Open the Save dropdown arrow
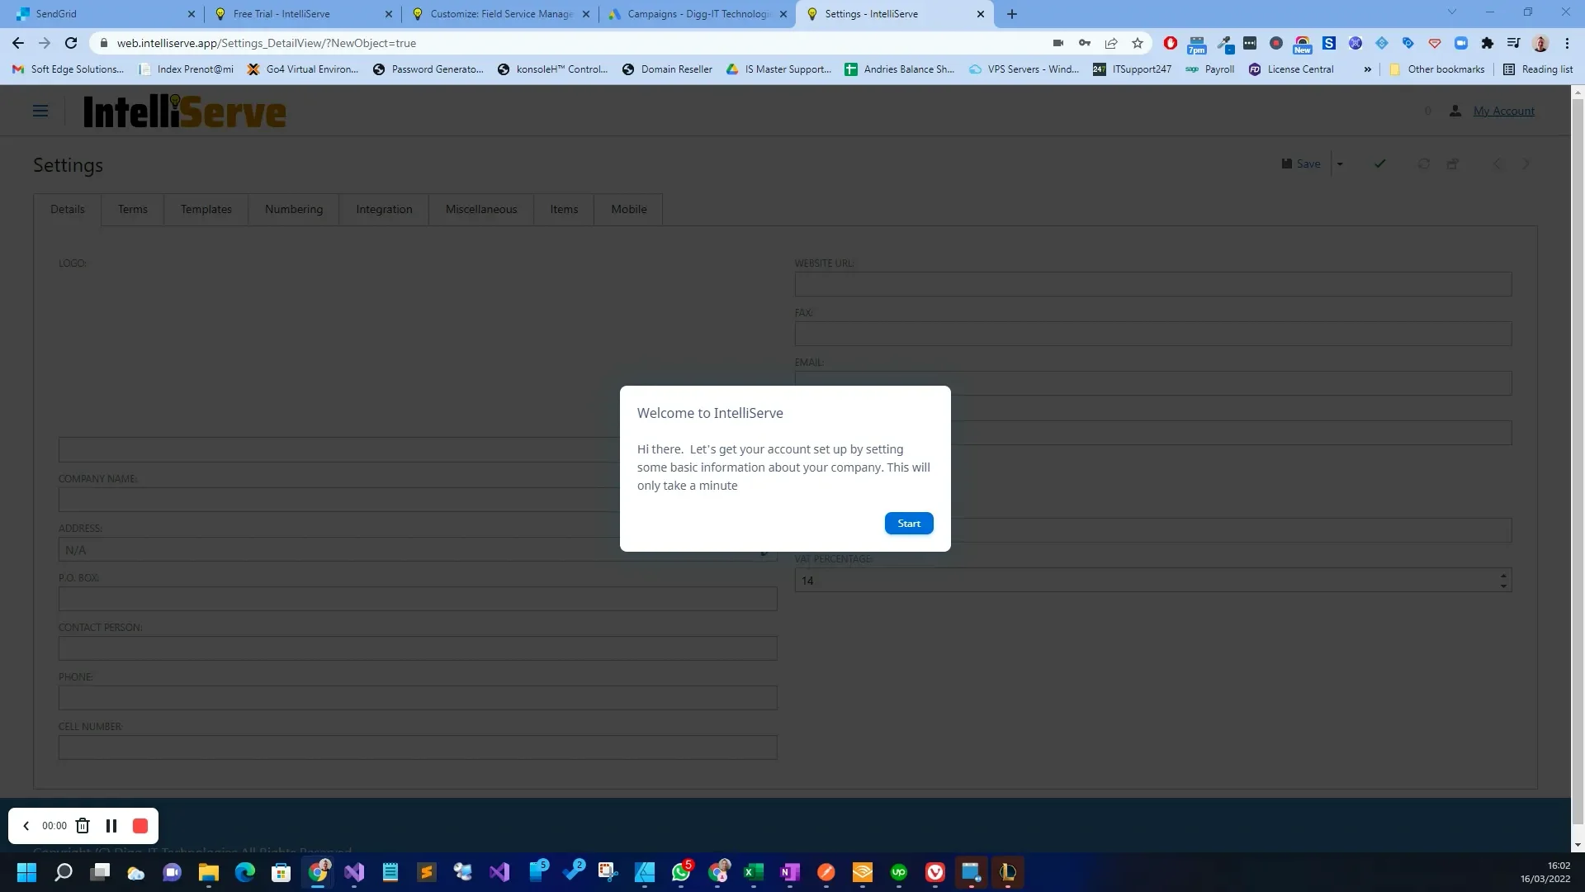The image size is (1585, 892). (x=1339, y=164)
